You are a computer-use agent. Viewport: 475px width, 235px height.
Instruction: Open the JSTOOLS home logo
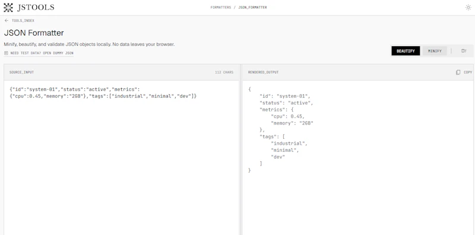click(28, 8)
